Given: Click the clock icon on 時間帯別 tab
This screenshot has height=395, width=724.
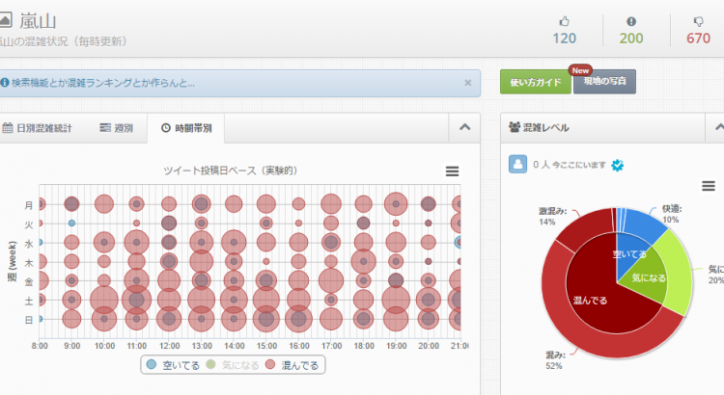Looking at the screenshot, I should point(166,128).
